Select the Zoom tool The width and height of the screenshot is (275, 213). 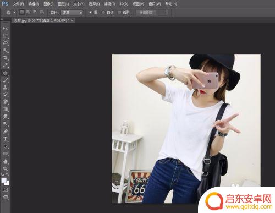5,168
